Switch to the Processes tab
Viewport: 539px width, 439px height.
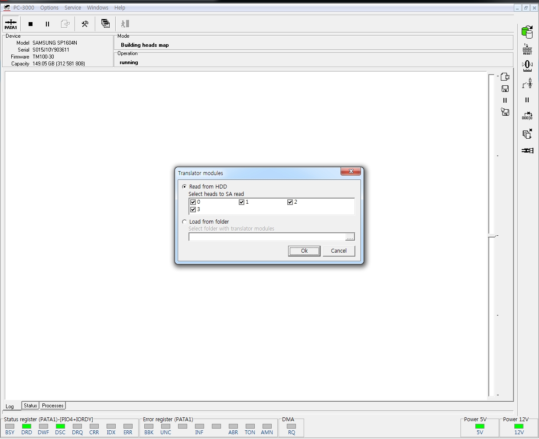point(53,406)
